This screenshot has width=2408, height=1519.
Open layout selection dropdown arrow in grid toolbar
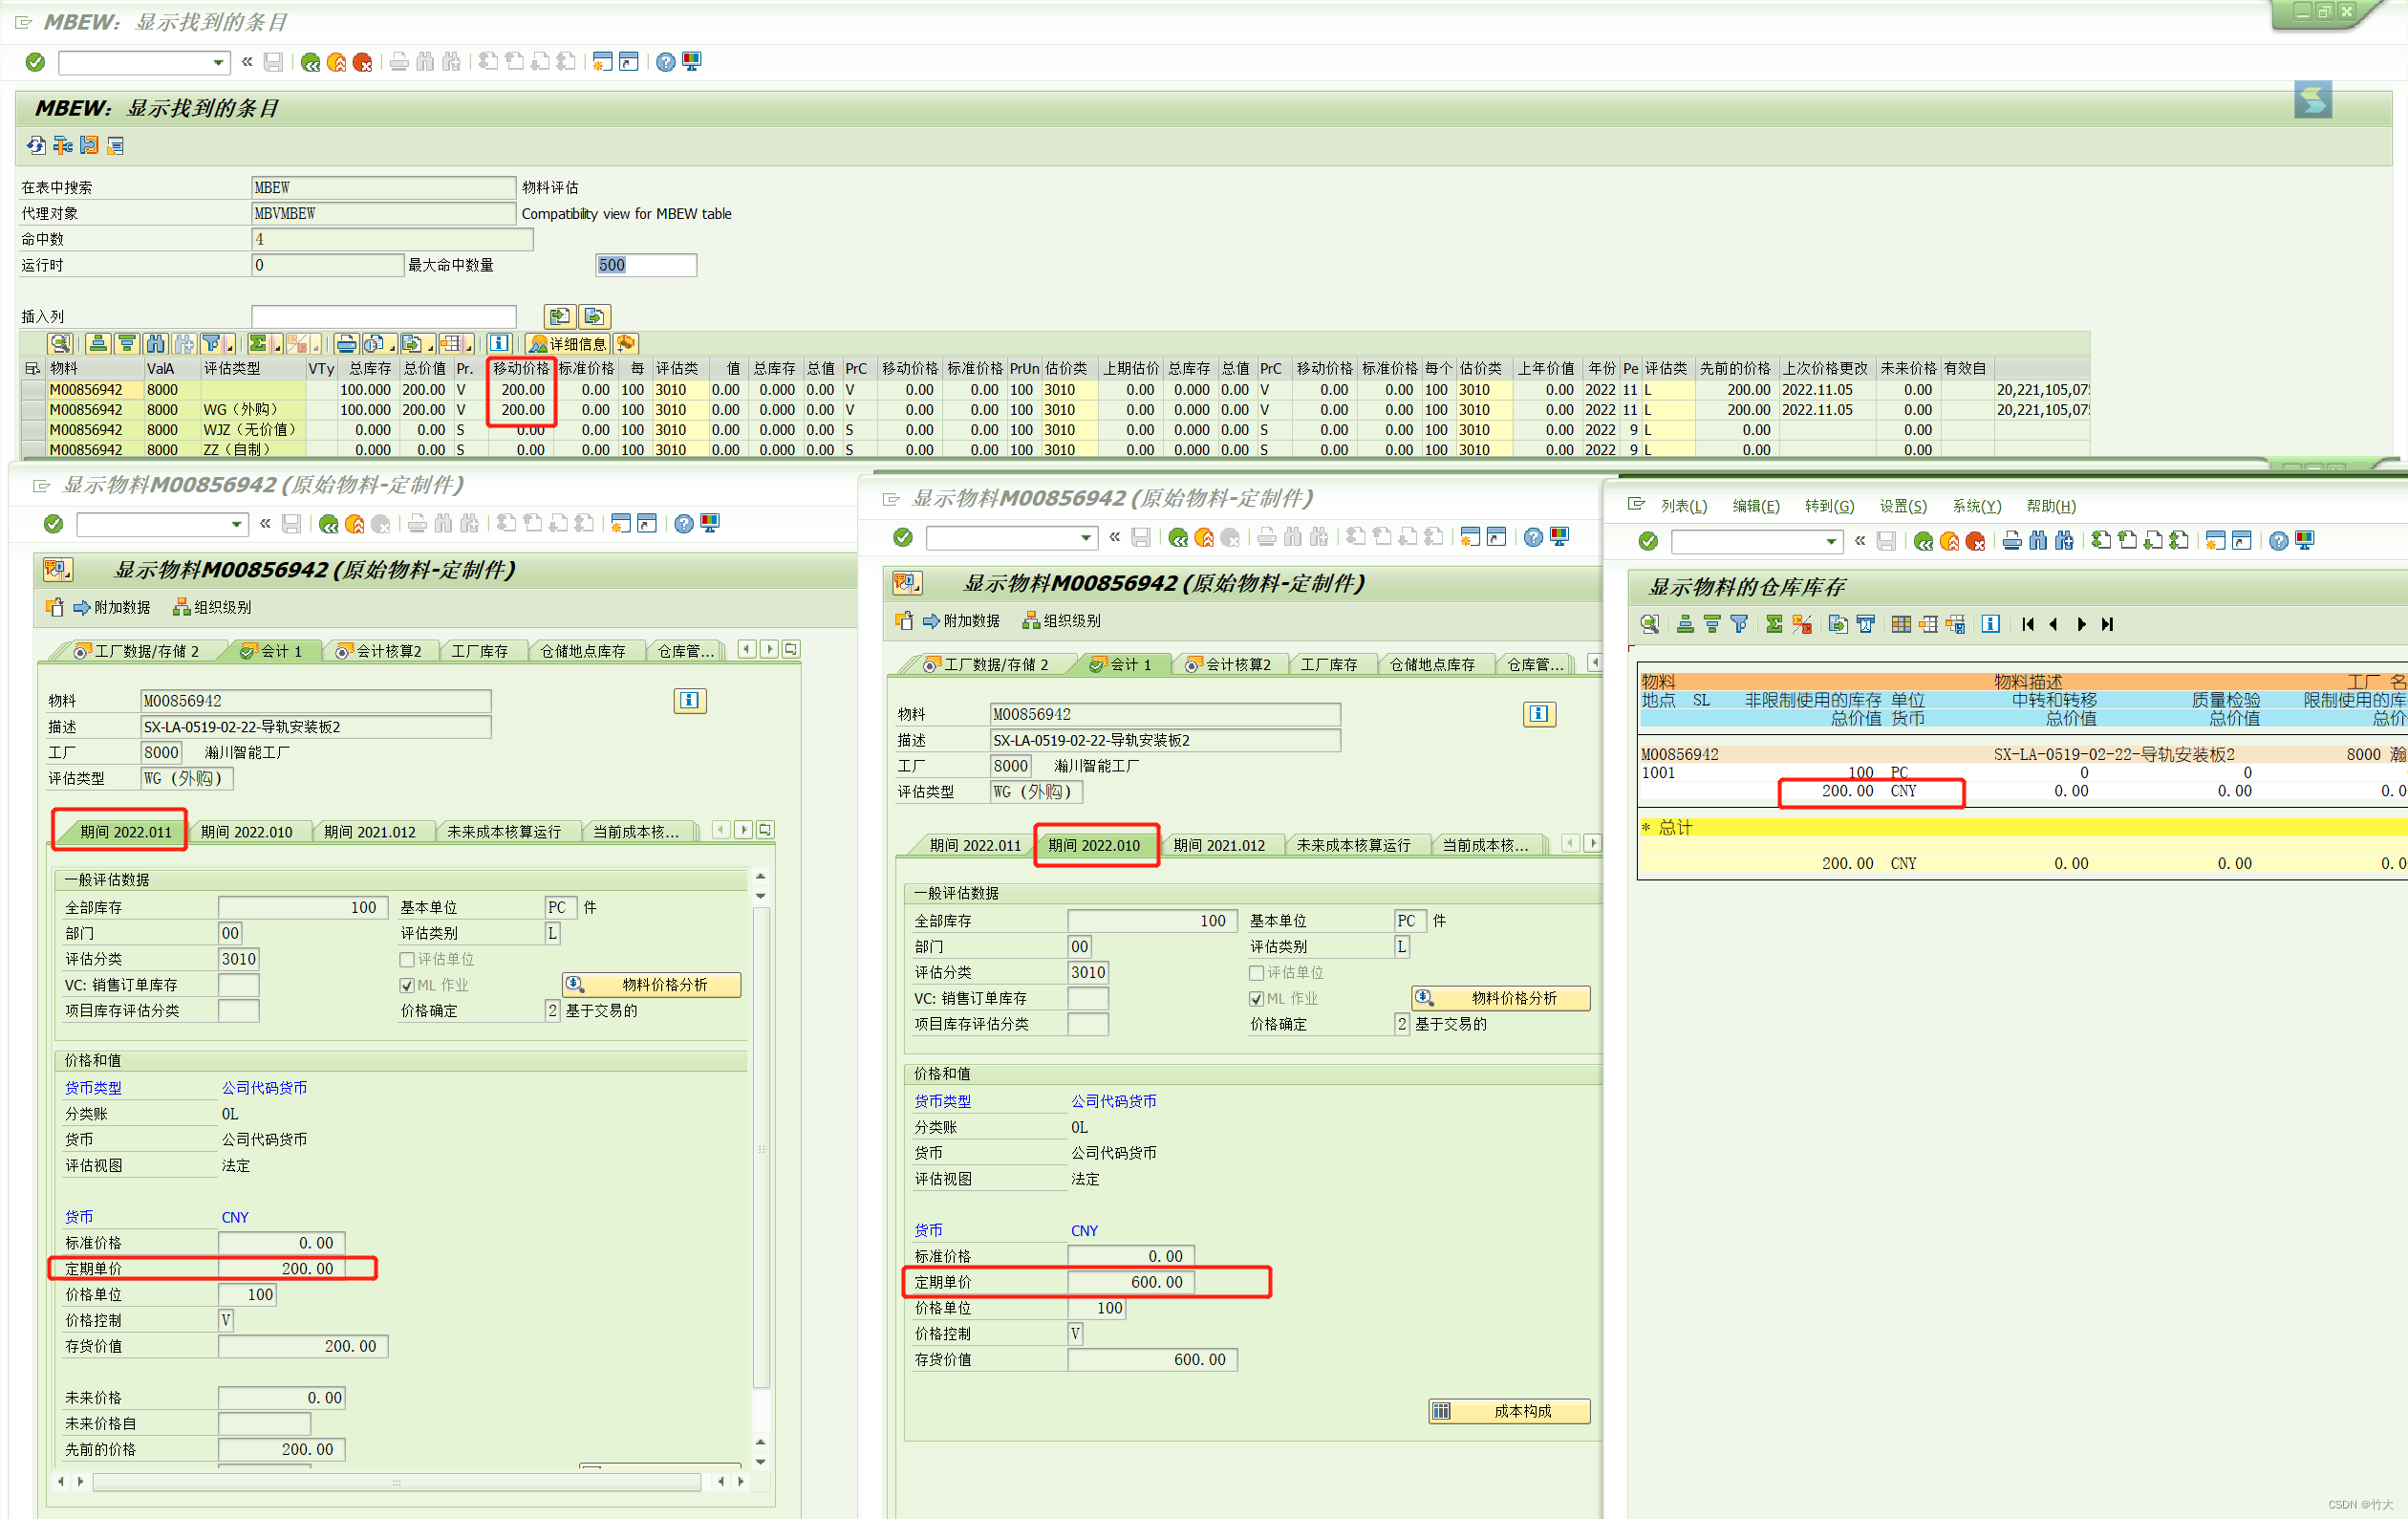click(470, 345)
